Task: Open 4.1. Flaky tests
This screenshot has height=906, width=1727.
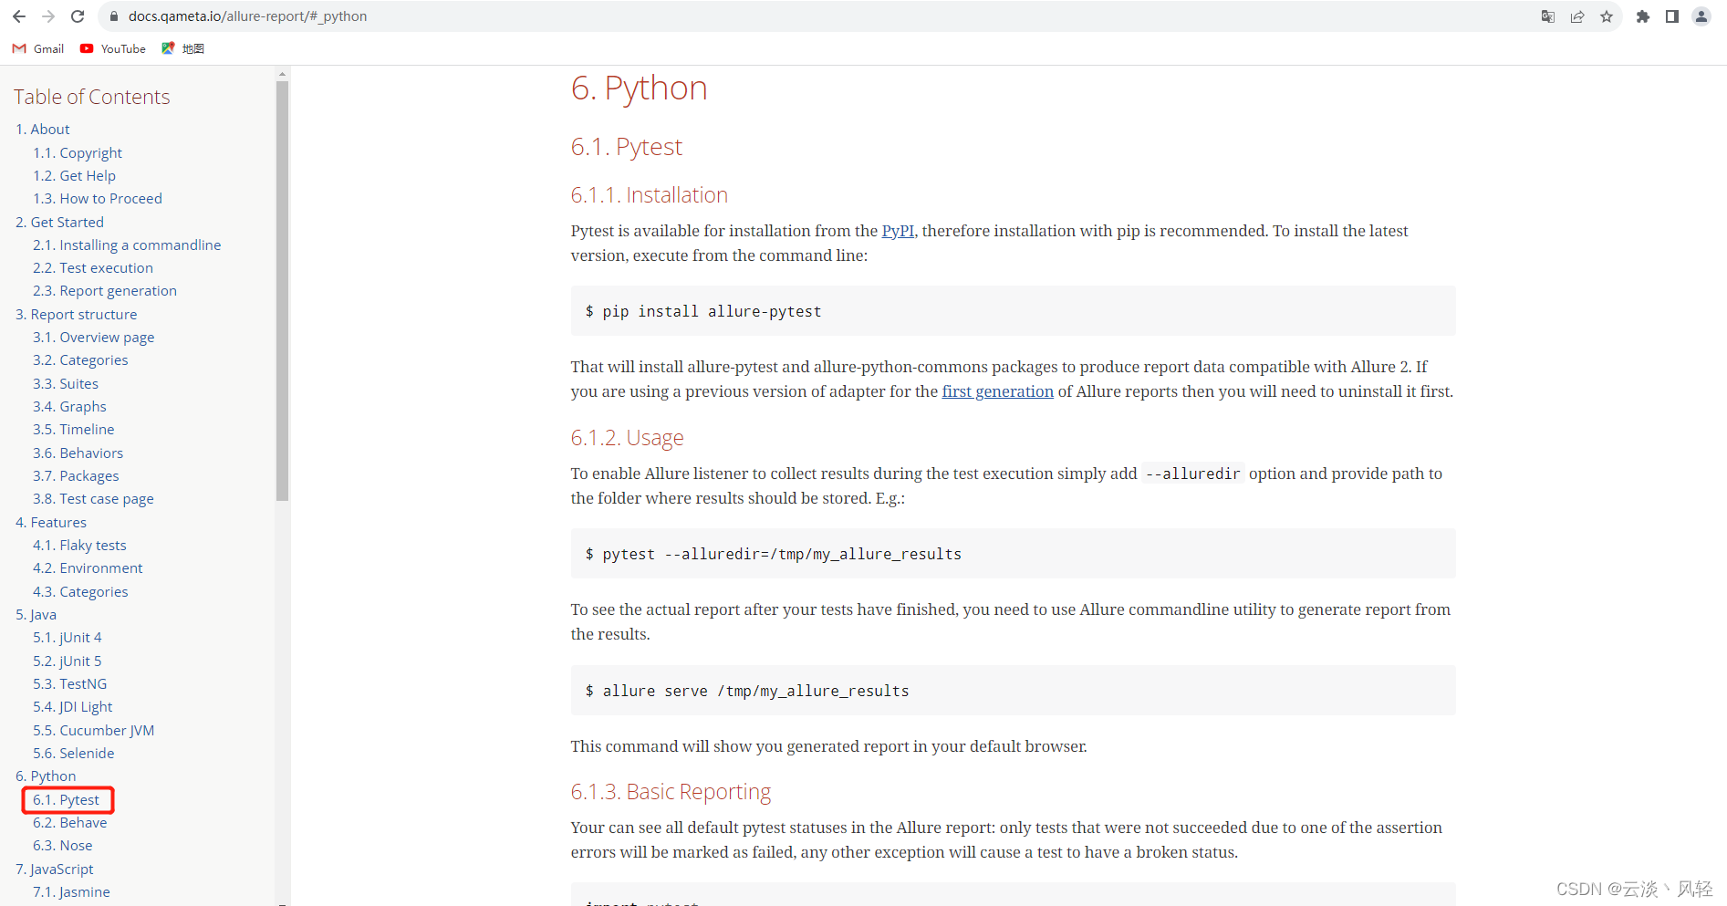Action: click(x=79, y=546)
